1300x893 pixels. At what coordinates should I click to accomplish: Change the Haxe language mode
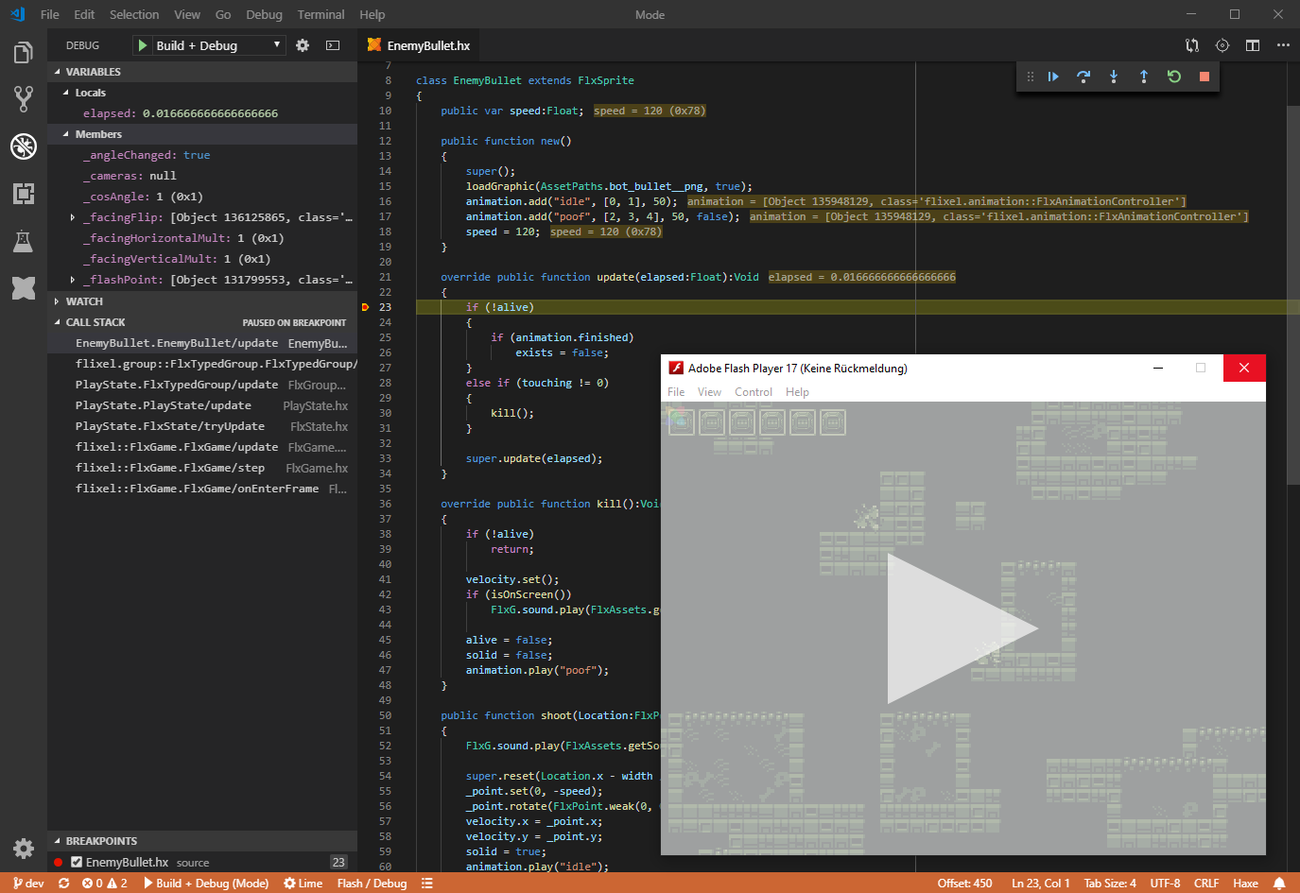click(1245, 884)
